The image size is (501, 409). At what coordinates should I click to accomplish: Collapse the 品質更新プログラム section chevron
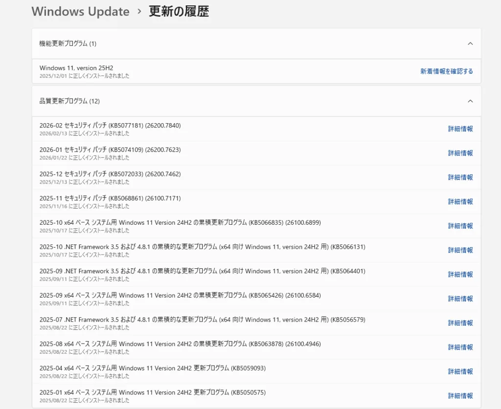[x=470, y=101]
